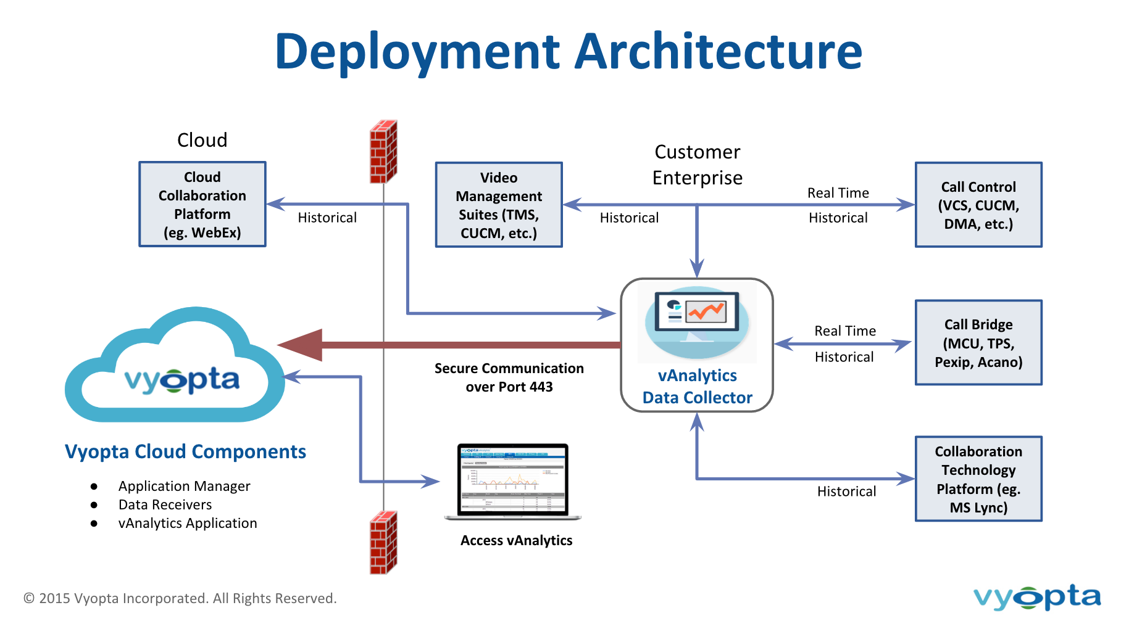Click the Deployment Architecture title
Image resolution: width=1121 pixels, height=629 pixels.
click(x=569, y=51)
